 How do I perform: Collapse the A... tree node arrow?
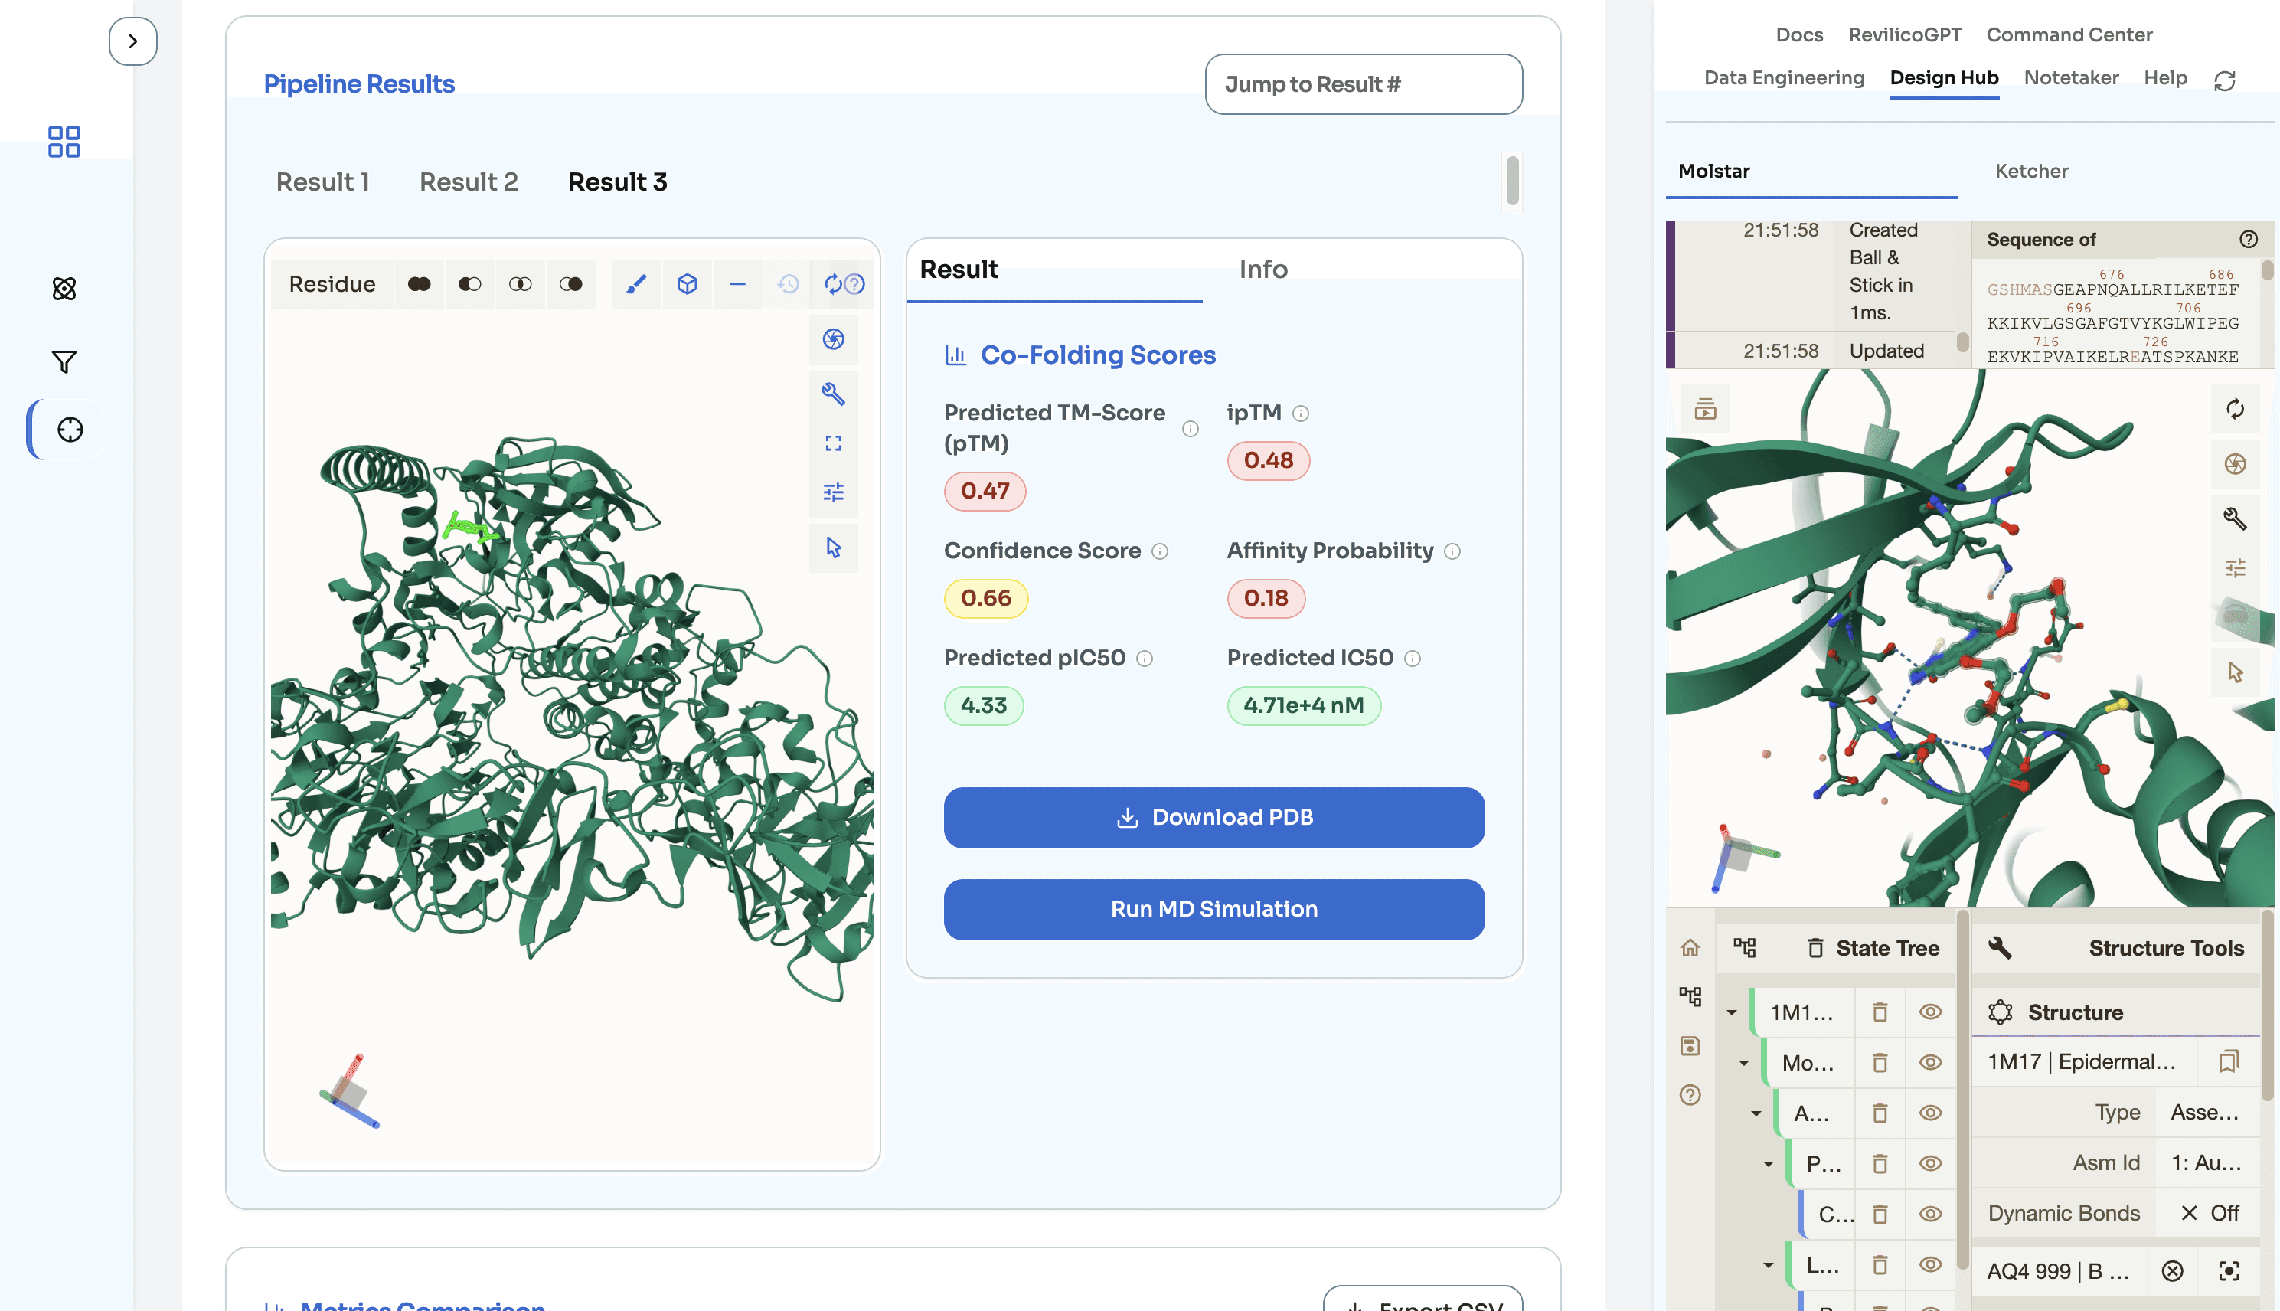[x=1756, y=1113]
